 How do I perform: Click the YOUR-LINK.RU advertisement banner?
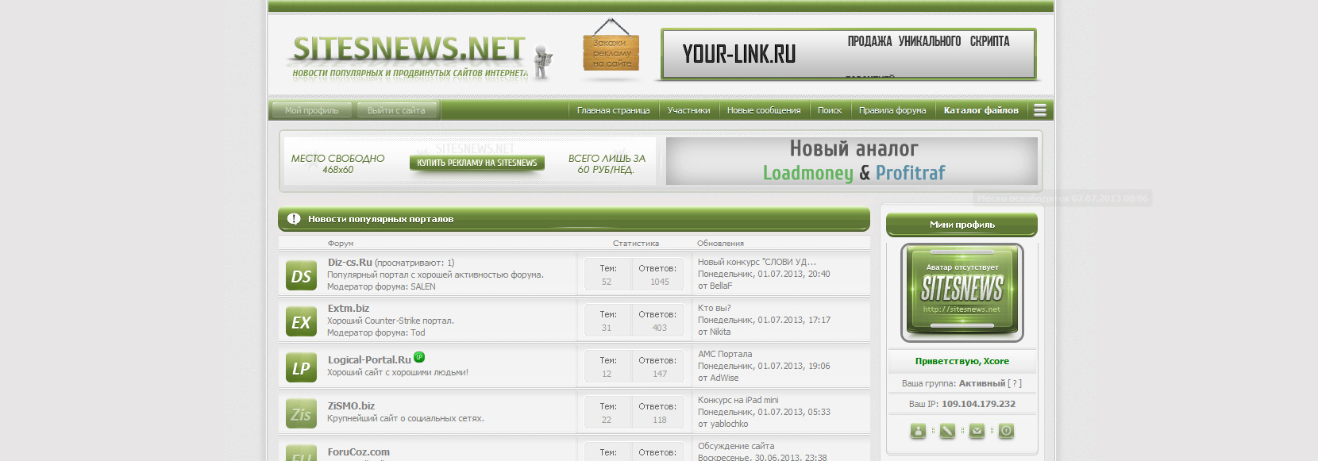tap(849, 54)
